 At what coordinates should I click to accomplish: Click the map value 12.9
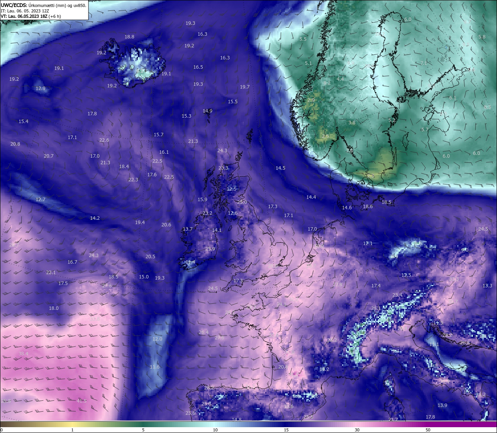tap(40, 89)
